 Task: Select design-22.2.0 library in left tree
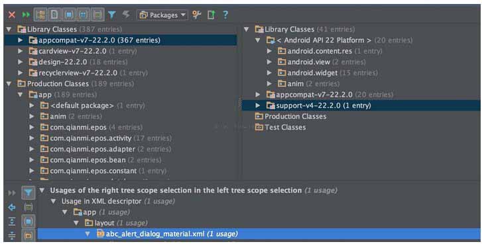(x=62, y=62)
